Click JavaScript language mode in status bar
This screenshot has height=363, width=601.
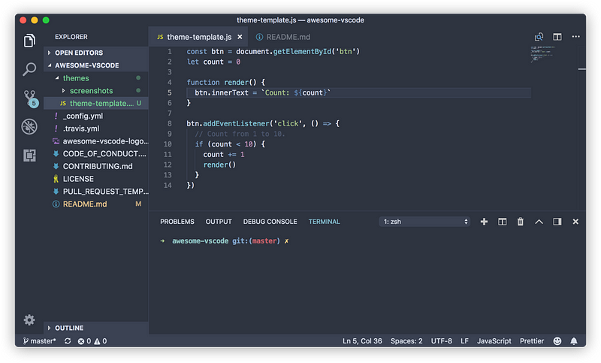click(494, 340)
